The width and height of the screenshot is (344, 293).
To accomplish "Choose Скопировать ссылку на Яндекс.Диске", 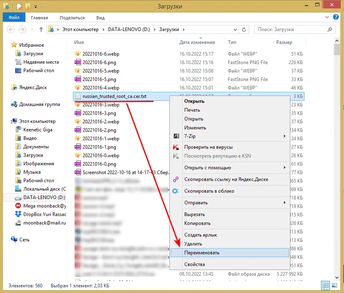I will click(x=230, y=179).
